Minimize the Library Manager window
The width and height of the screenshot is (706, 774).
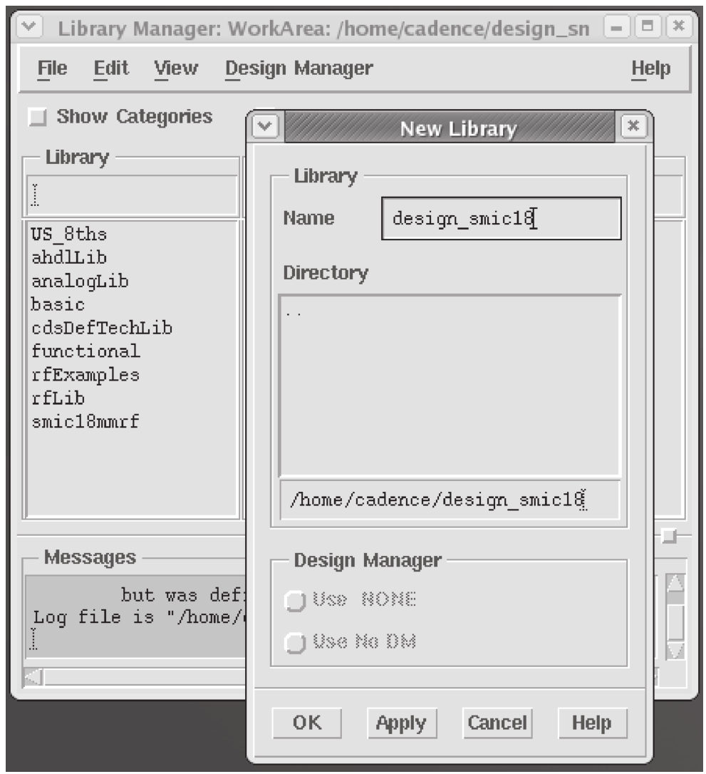pyautogui.click(x=618, y=31)
